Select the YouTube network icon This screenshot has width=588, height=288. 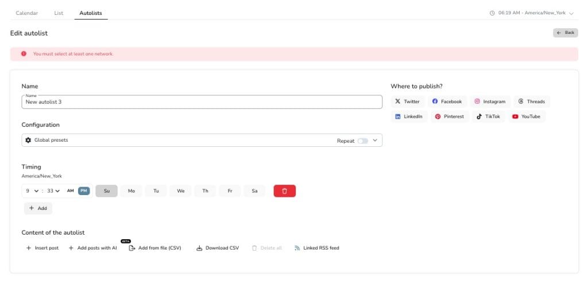pyautogui.click(x=515, y=116)
